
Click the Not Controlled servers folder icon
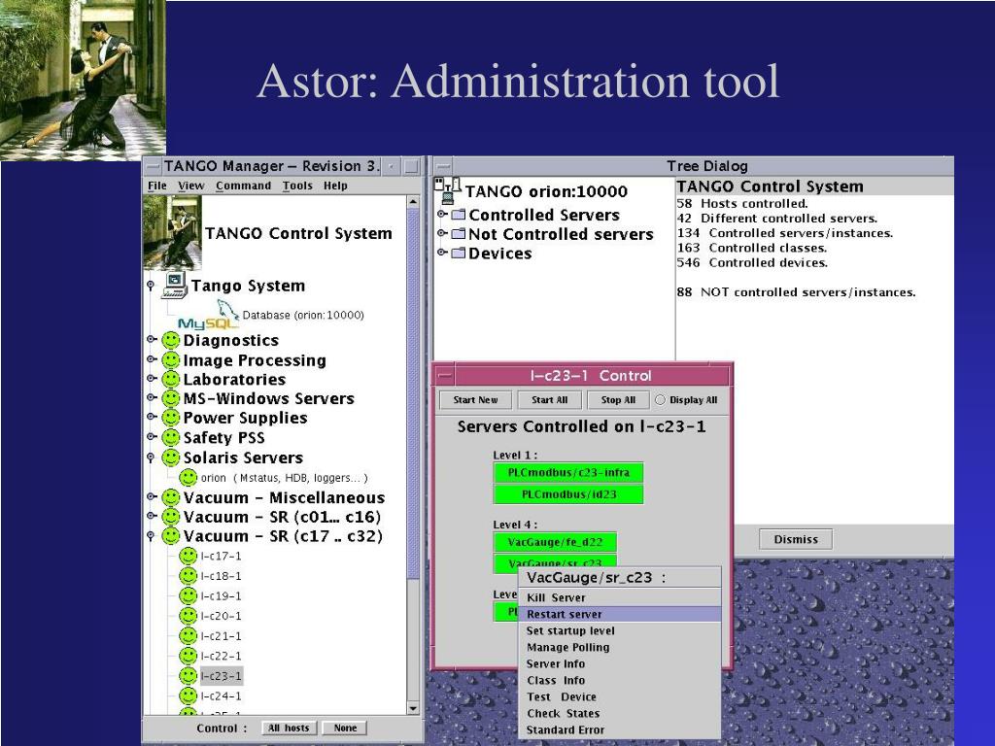(x=459, y=234)
